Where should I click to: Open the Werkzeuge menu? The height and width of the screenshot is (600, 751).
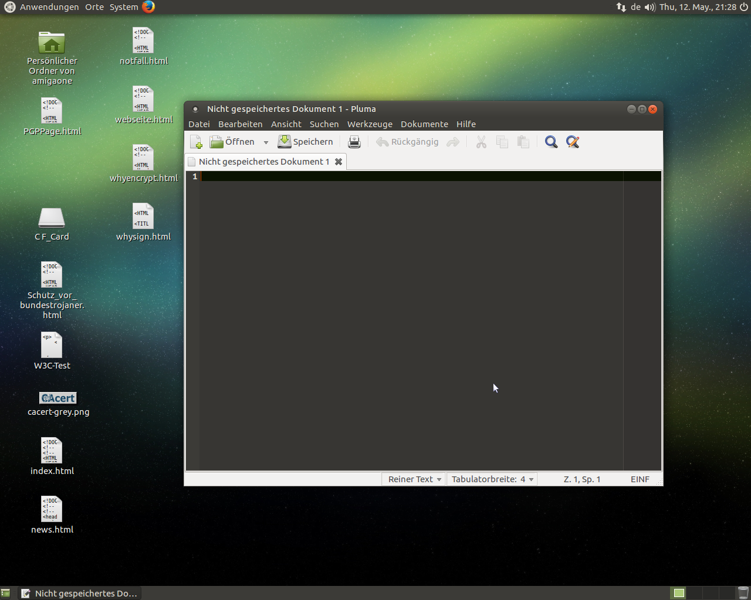[370, 124]
